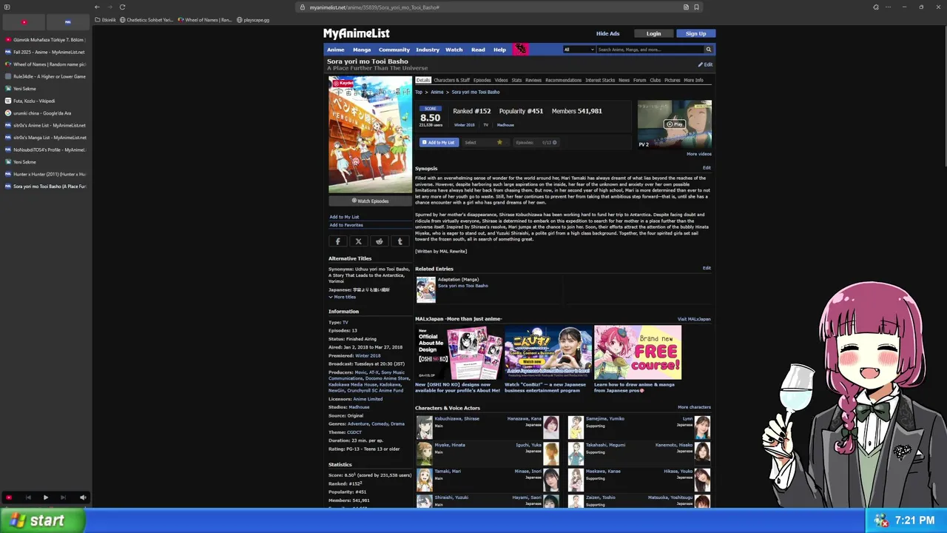Play the PV 2 video thumbnail
The height and width of the screenshot is (533, 947).
point(675,124)
